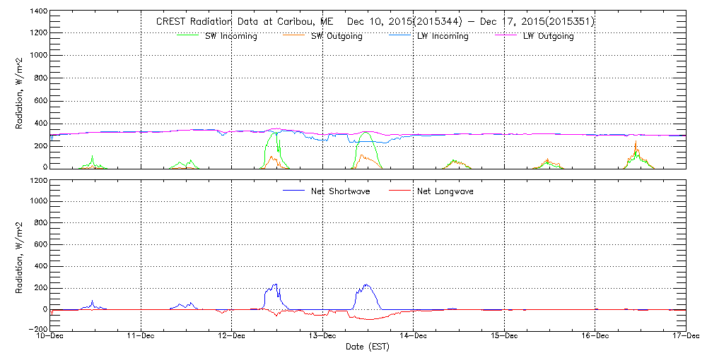
Task: Click the chart title text for Caribou, ME
Action: coord(375,22)
